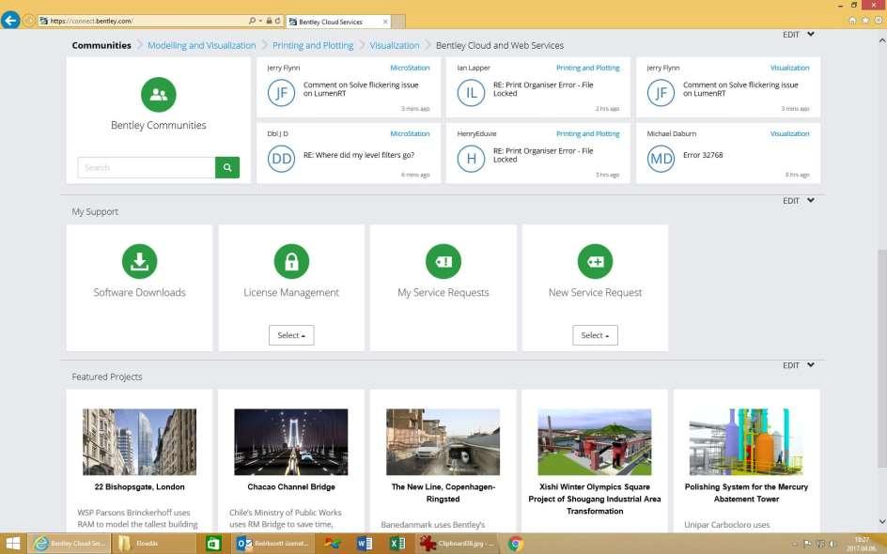This screenshot has height=554, width=887.
Task: Expand the Featured Projects section chevron
Action: click(x=811, y=364)
